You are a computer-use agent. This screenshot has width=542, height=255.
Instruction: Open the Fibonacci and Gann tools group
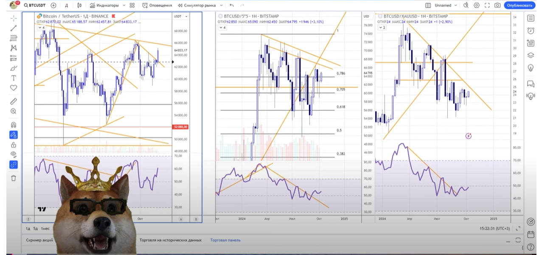pos(14,38)
